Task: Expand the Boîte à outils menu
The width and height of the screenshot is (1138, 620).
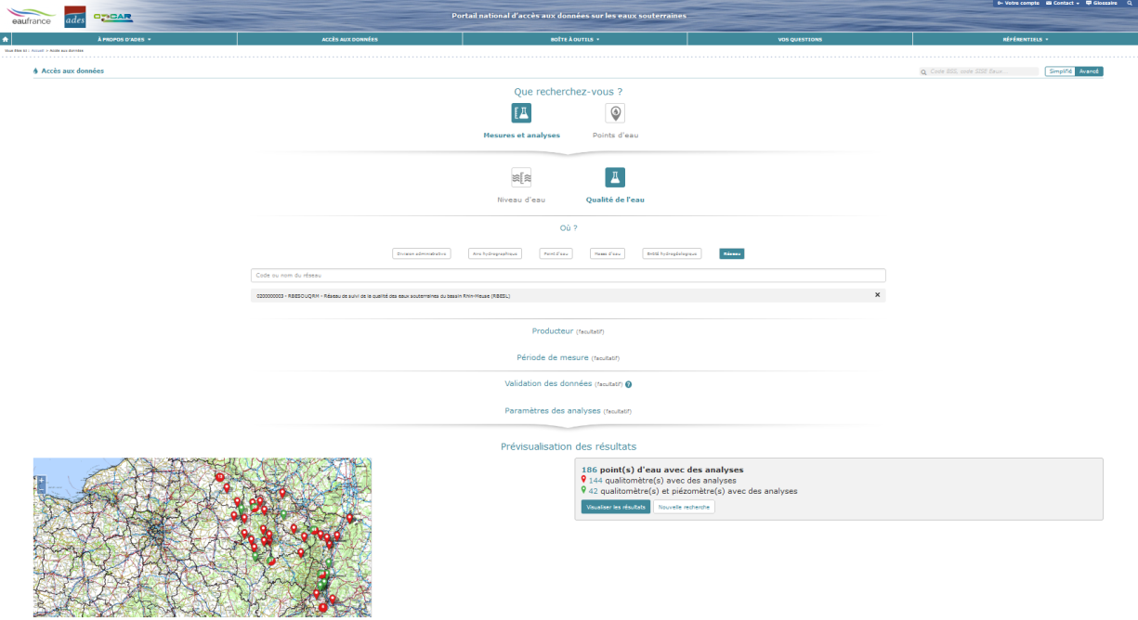Action: tap(574, 39)
